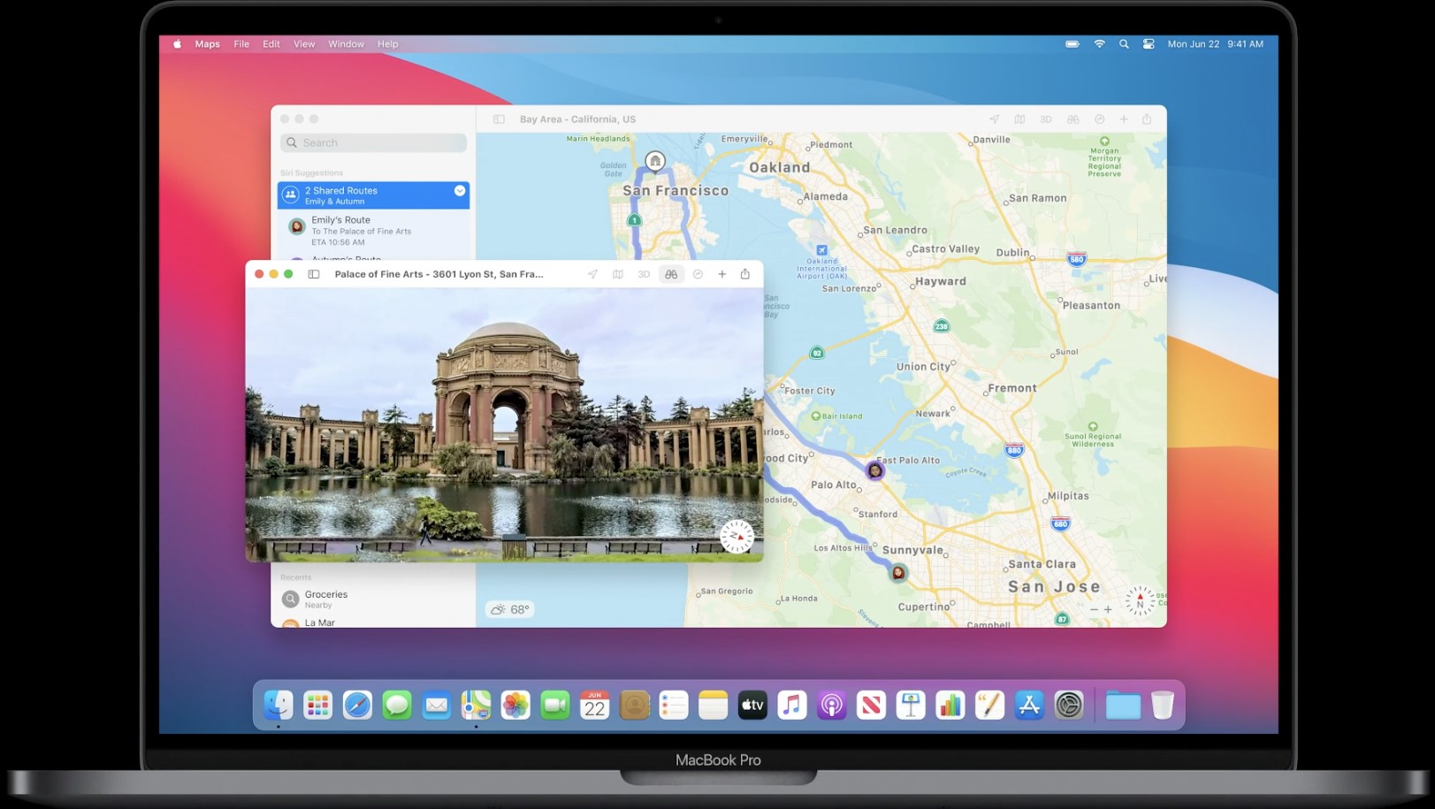This screenshot has width=1435, height=809.
Task: Click the compass in the Look Around view
Action: [x=737, y=536]
